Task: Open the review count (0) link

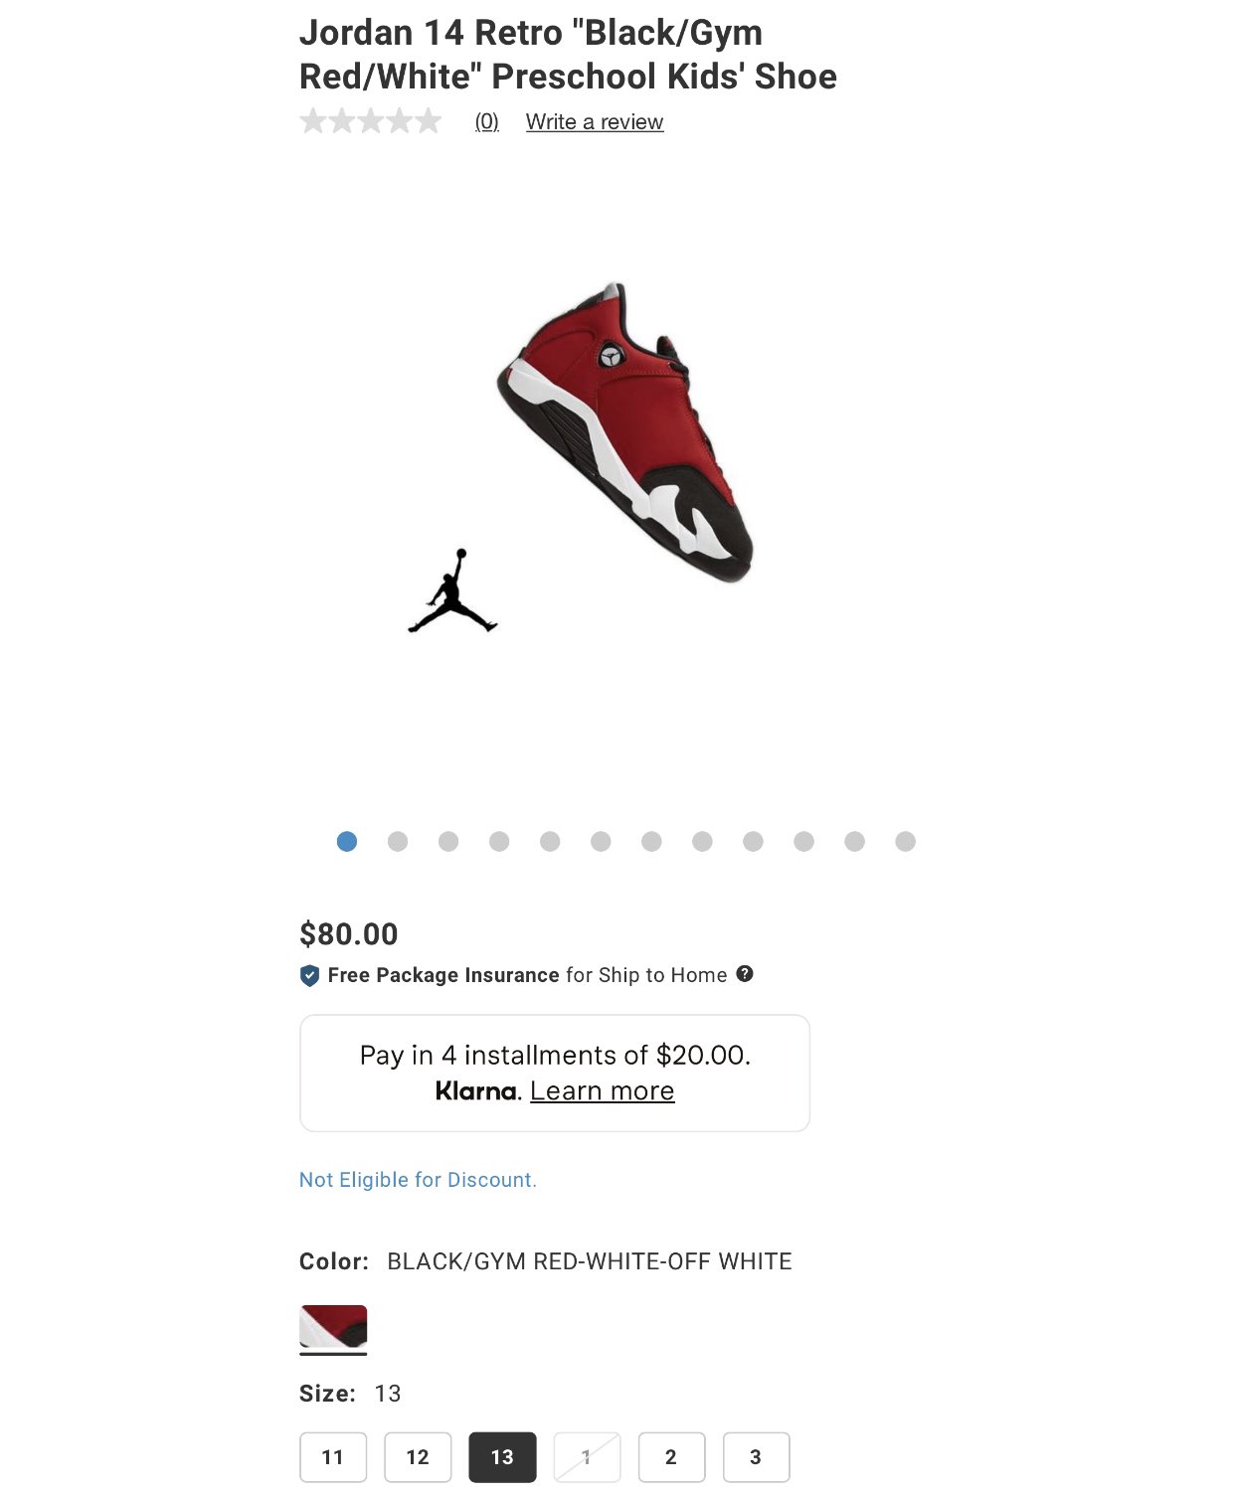Action: [x=486, y=121]
